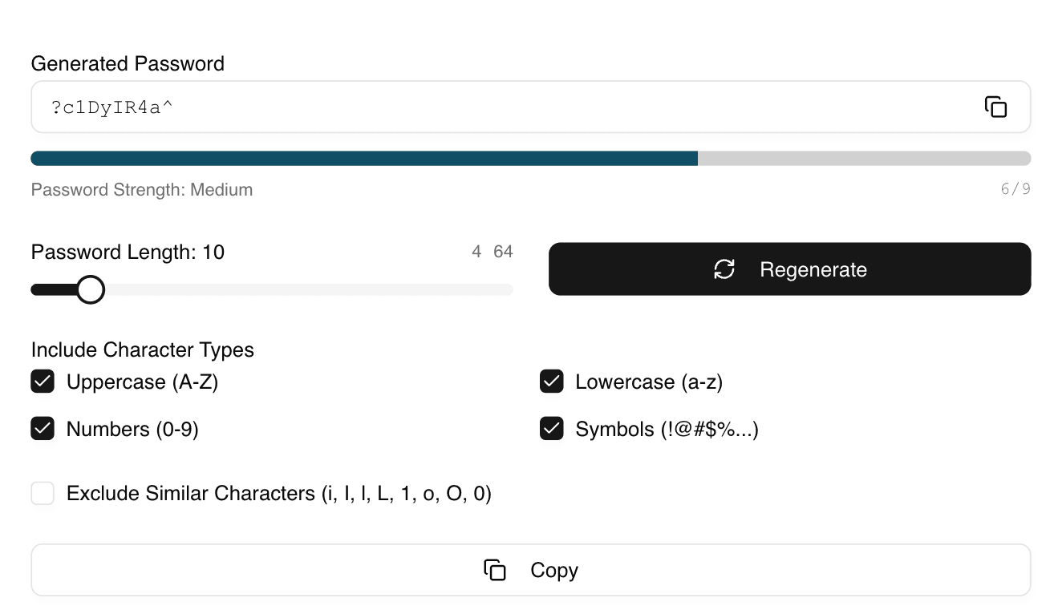Click the "Copy" text on the bottom button

[554, 570]
